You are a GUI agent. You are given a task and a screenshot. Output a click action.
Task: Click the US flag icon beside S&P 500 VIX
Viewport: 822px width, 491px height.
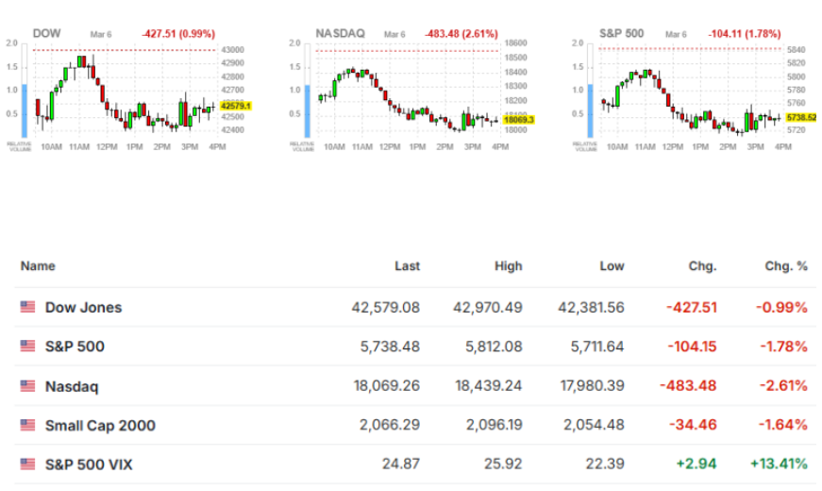[x=27, y=465]
